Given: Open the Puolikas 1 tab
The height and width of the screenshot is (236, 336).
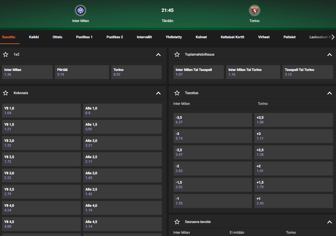Looking at the screenshot, I should pyautogui.click(x=84, y=37).
